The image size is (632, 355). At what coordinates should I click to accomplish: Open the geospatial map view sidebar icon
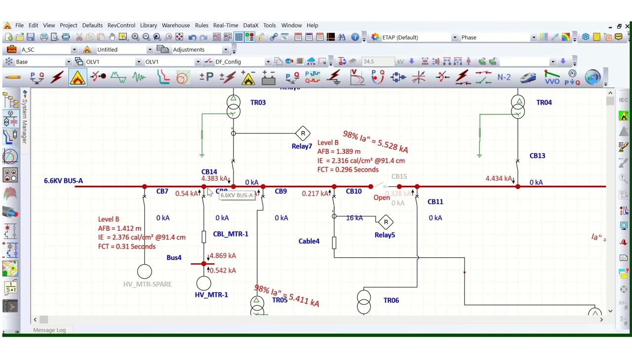pyautogui.click(x=10, y=269)
